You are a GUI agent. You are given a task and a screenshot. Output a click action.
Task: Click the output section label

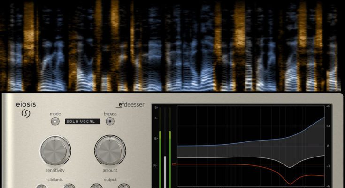(110, 180)
